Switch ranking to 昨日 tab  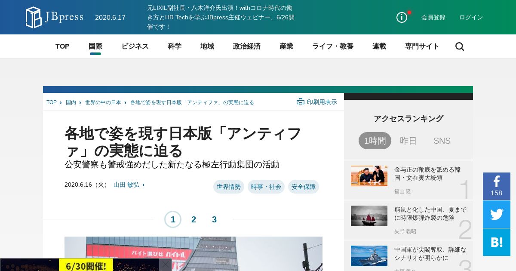[408, 141]
